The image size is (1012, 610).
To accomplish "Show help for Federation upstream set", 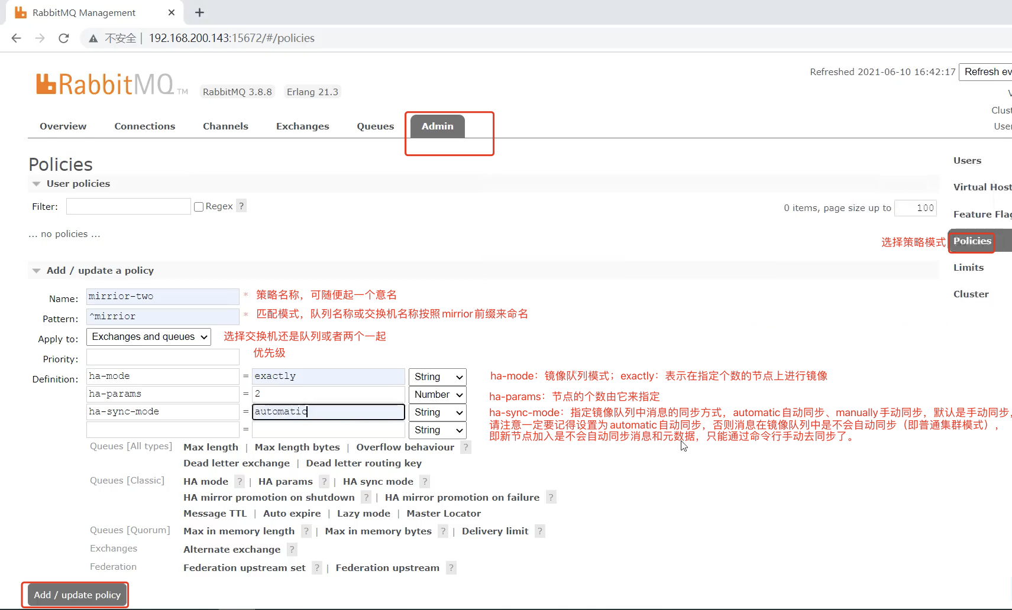I will (x=317, y=568).
